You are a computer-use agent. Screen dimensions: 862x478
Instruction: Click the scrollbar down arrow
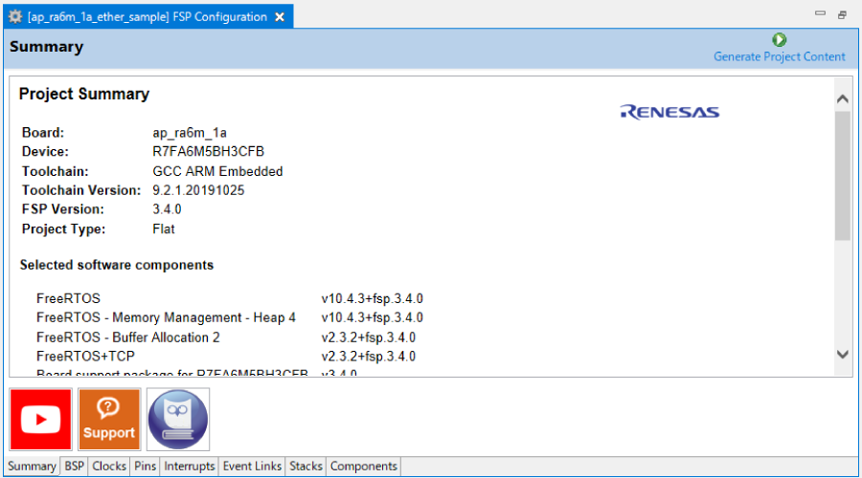842,354
